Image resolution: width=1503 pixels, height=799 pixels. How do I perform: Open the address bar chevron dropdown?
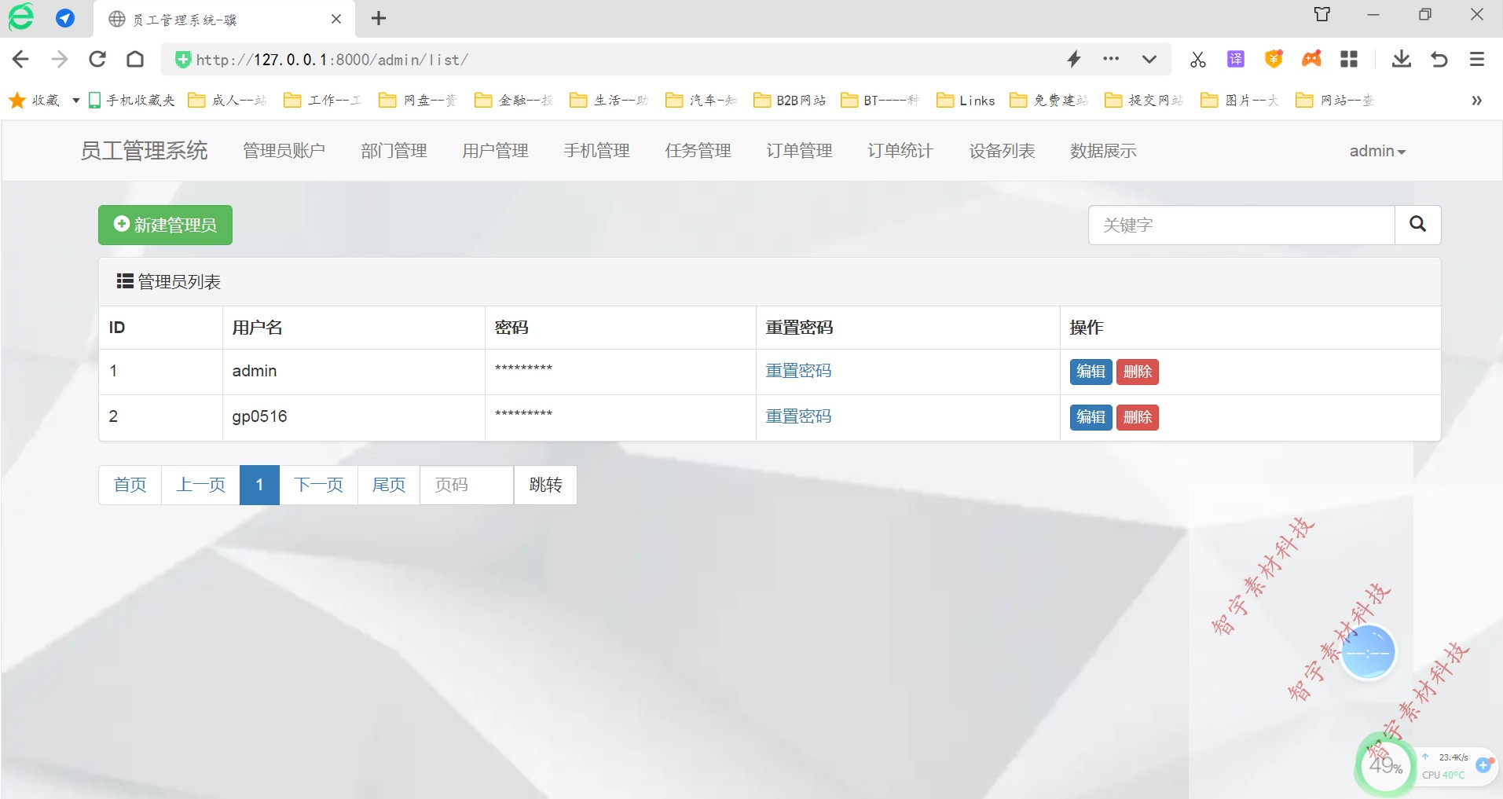point(1149,59)
